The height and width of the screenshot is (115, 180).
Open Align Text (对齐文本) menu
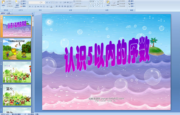(x=78, y=4)
